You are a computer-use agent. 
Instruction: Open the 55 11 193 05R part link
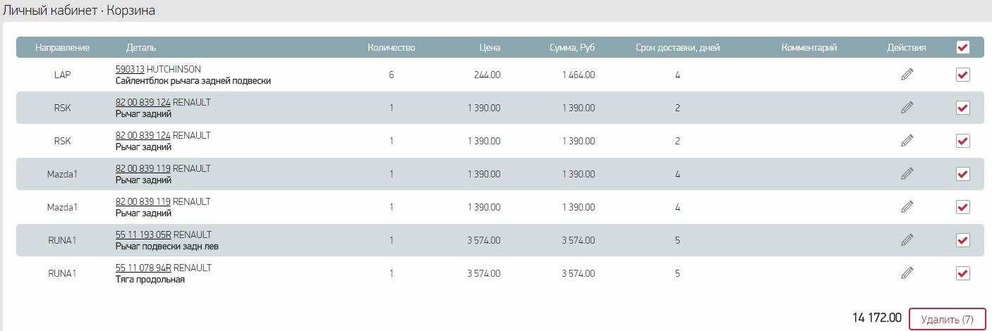tap(143, 235)
